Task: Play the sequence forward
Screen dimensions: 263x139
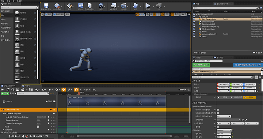Action: point(31,136)
